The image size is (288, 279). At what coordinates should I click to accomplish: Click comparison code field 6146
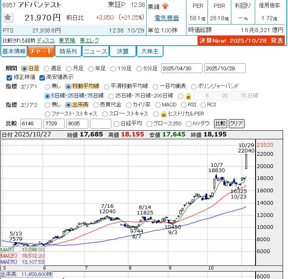(x=31, y=123)
